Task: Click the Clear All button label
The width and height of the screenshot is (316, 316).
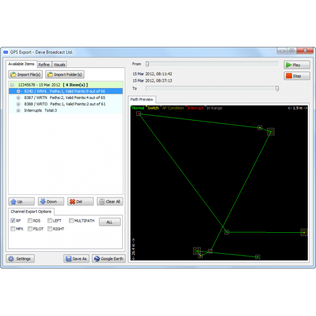Action: pos(113,202)
